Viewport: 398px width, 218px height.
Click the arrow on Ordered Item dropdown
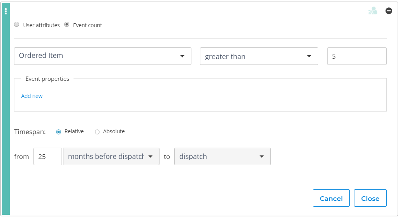tap(182, 56)
